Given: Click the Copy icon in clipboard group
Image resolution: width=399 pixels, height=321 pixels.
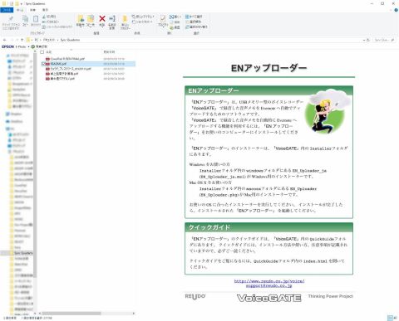Looking at the screenshot, I should click(x=25, y=19).
